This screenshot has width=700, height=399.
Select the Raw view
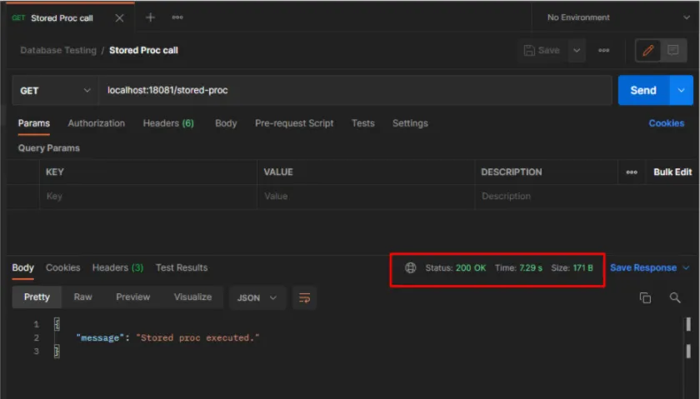pyautogui.click(x=83, y=297)
